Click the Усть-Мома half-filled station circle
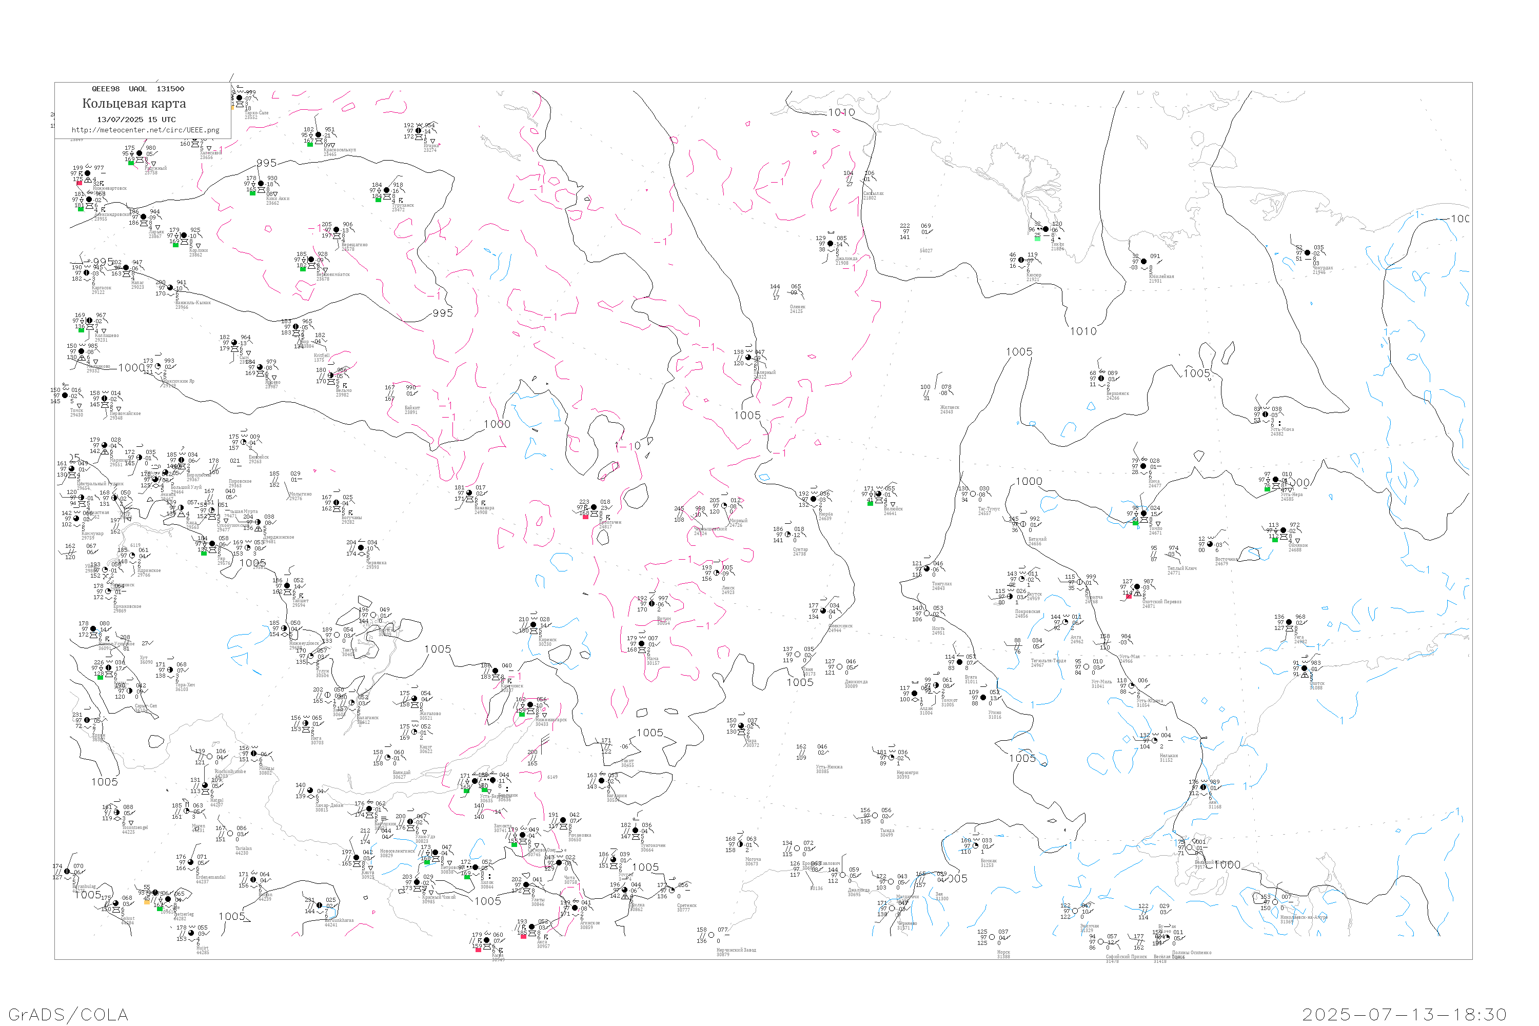The height and width of the screenshot is (1026, 1539). point(1266,415)
